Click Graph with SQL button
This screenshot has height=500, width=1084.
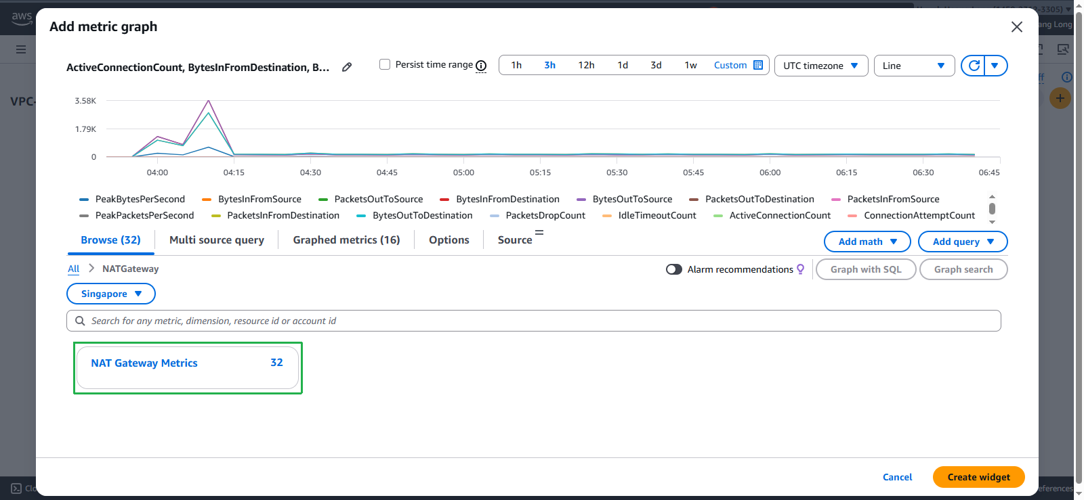(x=866, y=269)
